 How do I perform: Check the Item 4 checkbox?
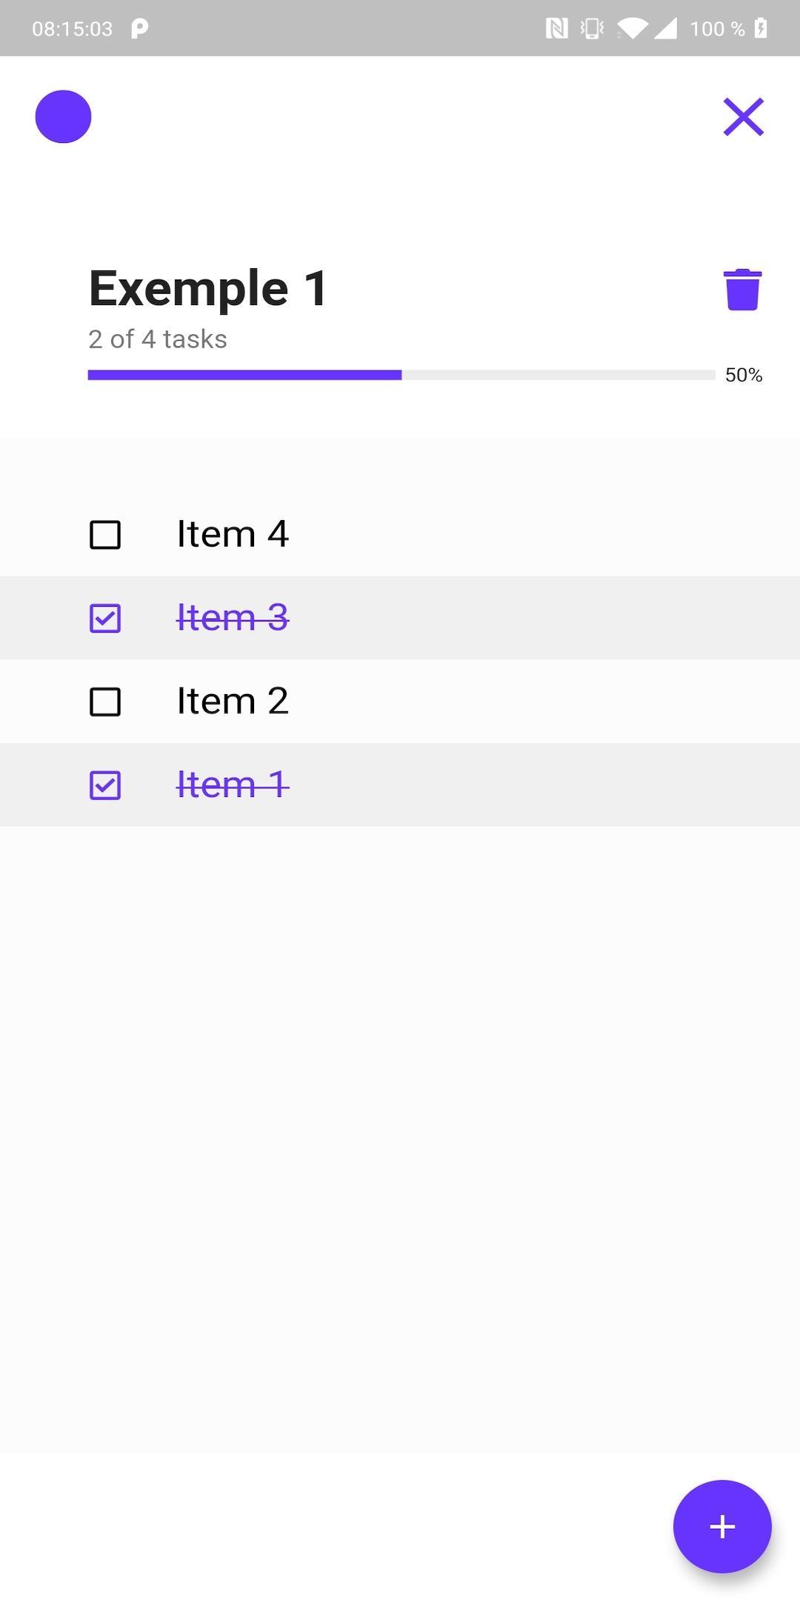[105, 535]
